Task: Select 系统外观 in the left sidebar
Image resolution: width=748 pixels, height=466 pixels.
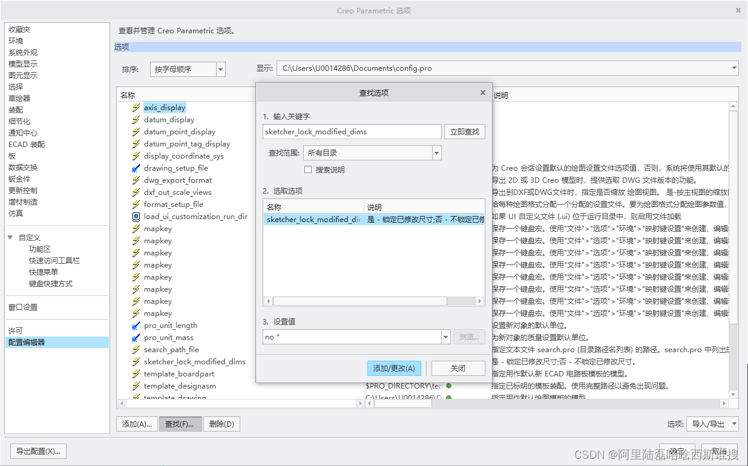Action: 23,53
